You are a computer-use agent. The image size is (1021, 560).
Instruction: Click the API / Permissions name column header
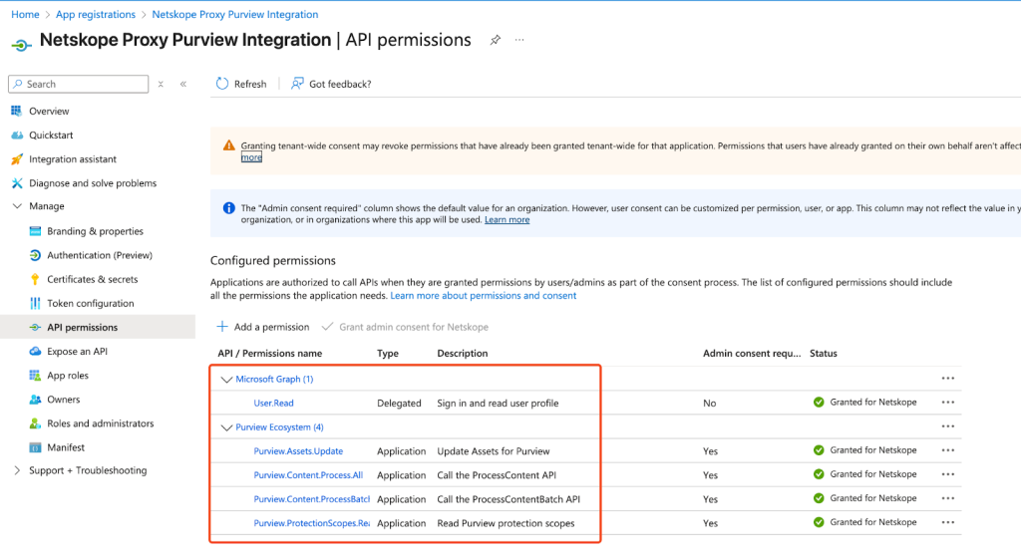(269, 353)
